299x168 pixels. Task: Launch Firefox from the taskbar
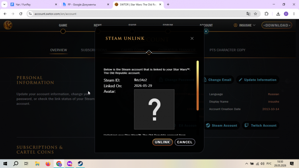[48, 164]
